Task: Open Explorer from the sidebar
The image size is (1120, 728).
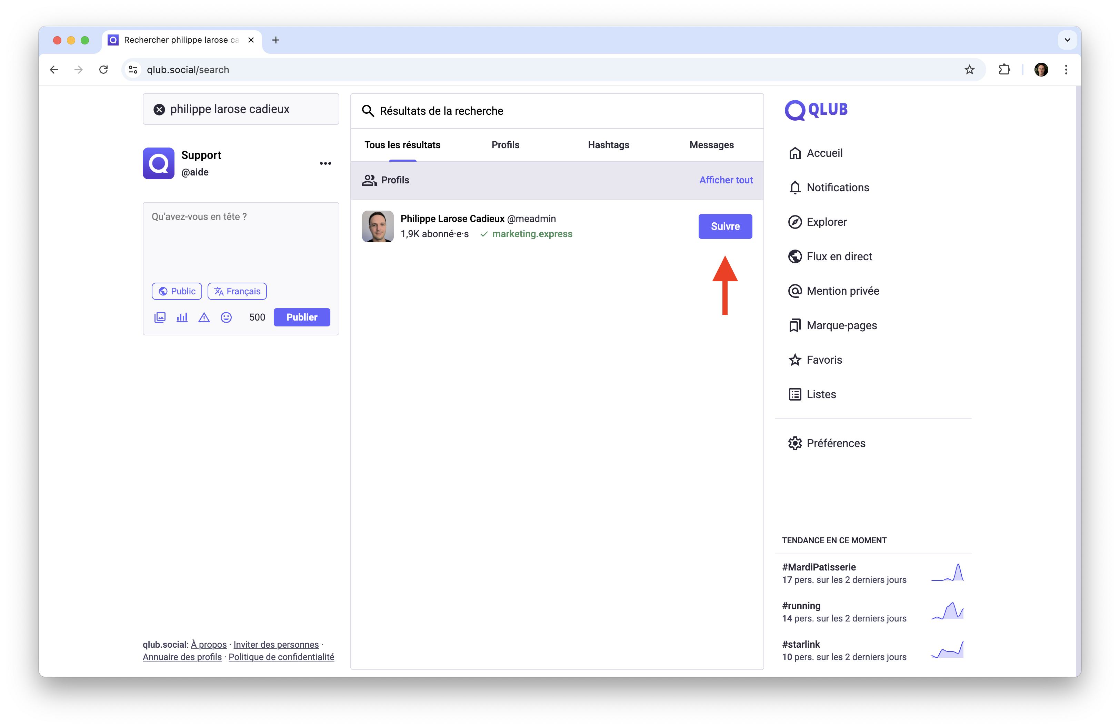Action: click(x=817, y=222)
